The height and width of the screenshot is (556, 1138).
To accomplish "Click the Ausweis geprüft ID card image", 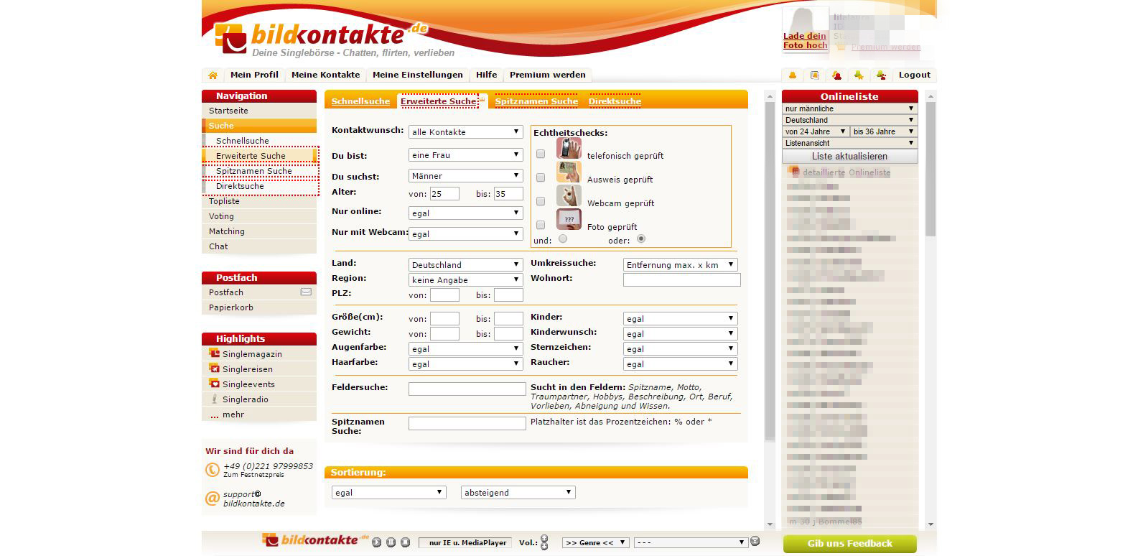I will coord(569,172).
